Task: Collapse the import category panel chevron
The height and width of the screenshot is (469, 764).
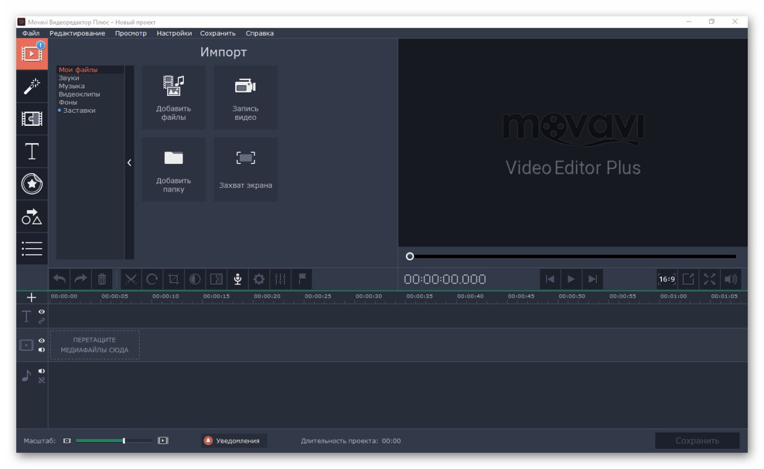Action: pyautogui.click(x=130, y=162)
